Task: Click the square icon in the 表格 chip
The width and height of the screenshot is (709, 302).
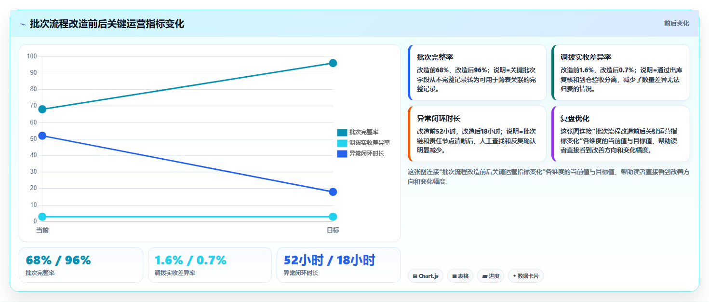Action: [x=455, y=276]
